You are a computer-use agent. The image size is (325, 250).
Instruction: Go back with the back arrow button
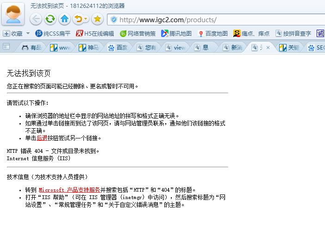(x=36, y=19)
